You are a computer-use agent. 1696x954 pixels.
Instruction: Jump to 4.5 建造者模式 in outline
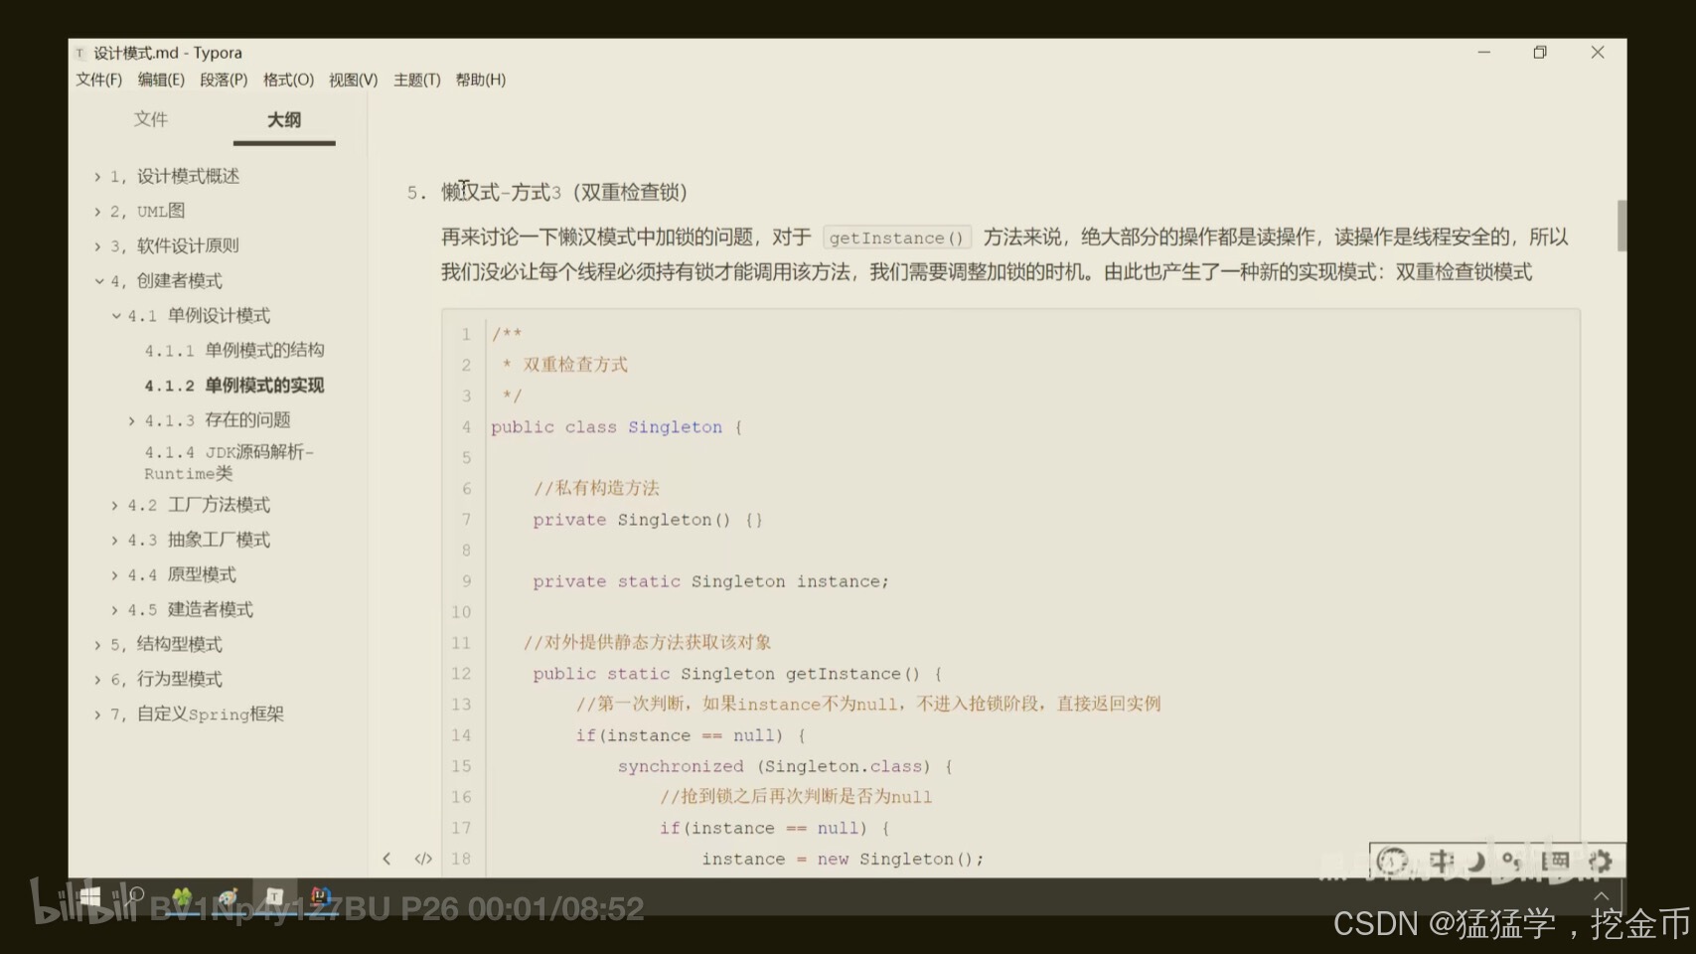coord(190,609)
